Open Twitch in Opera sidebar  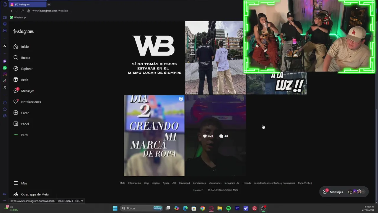tap(5, 61)
